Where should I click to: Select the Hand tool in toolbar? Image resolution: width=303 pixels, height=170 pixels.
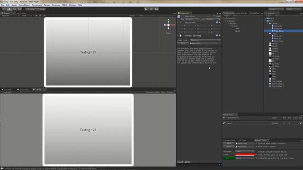pos(4,9)
